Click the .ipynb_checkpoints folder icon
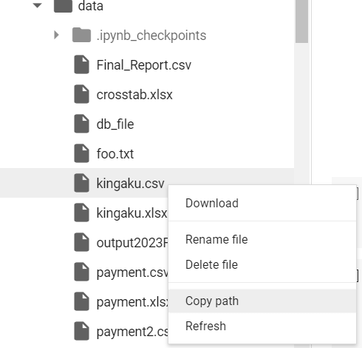This screenshot has width=362, height=348. point(81,35)
